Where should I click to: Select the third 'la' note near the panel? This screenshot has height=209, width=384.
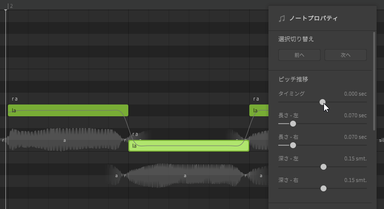click(x=259, y=110)
